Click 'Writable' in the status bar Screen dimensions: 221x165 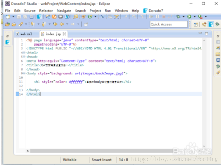pos(70,160)
